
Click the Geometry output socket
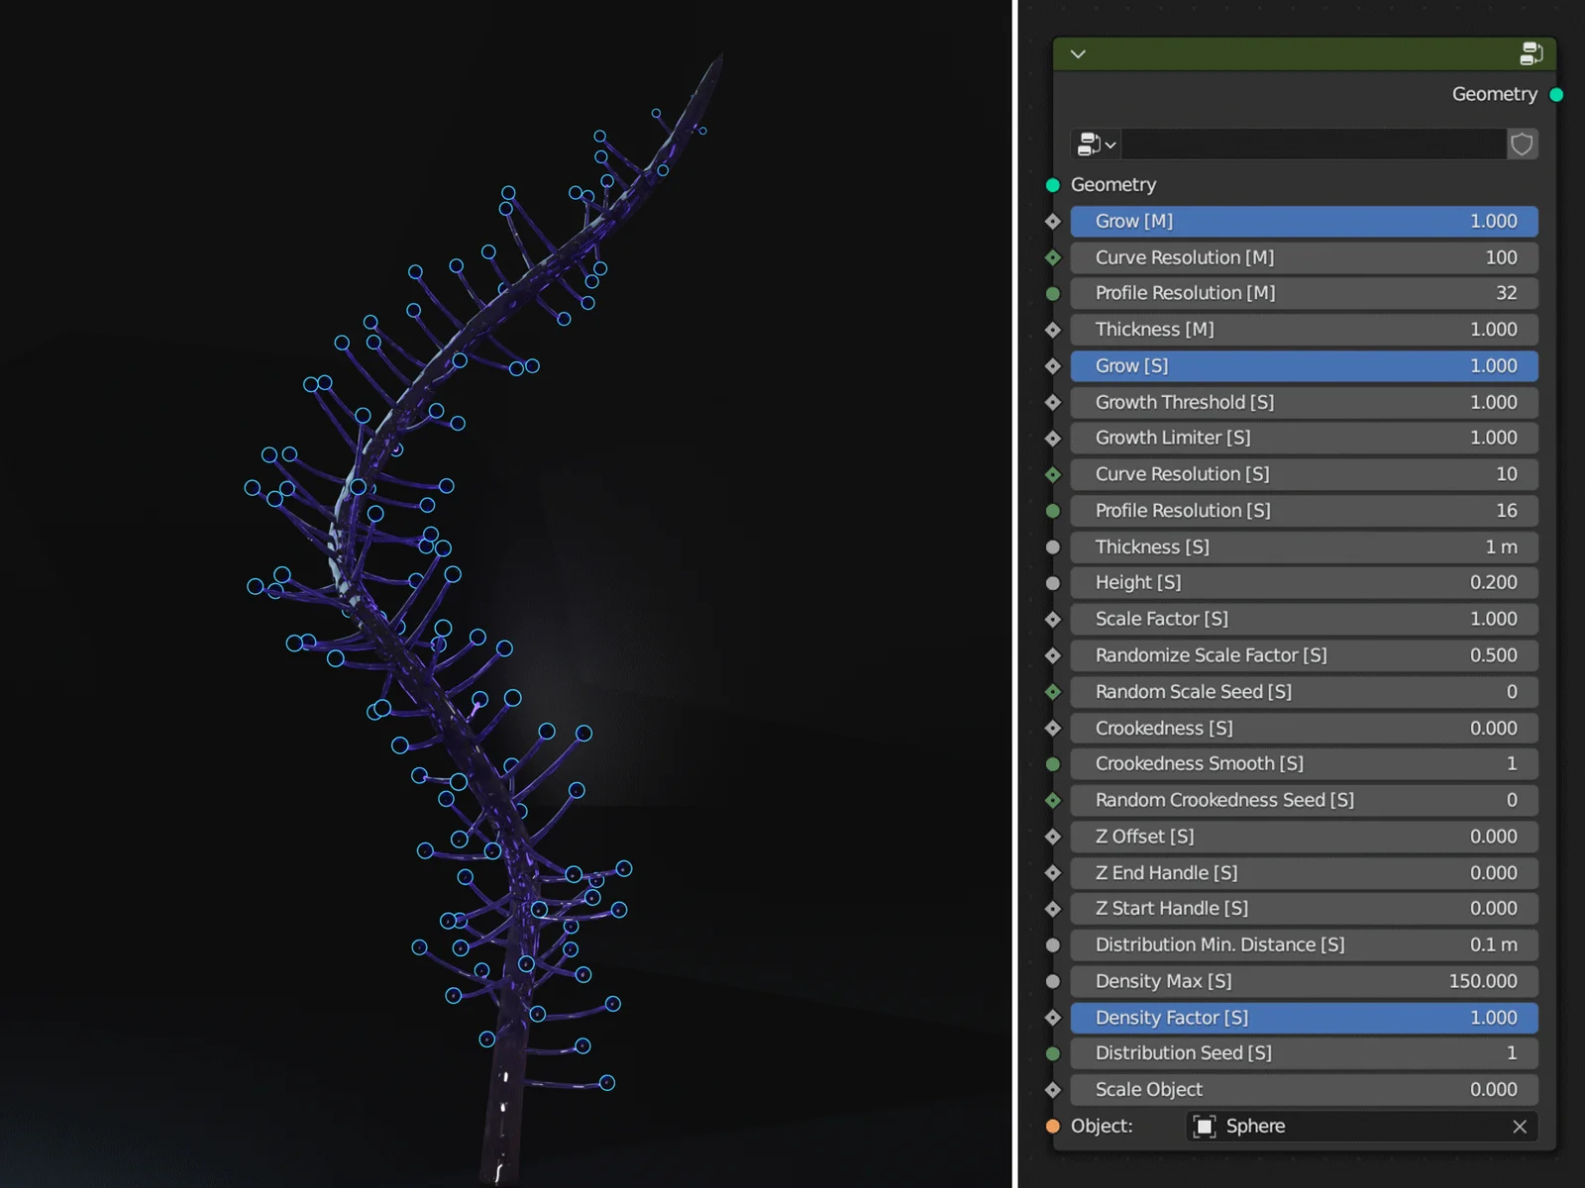tap(1556, 95)
